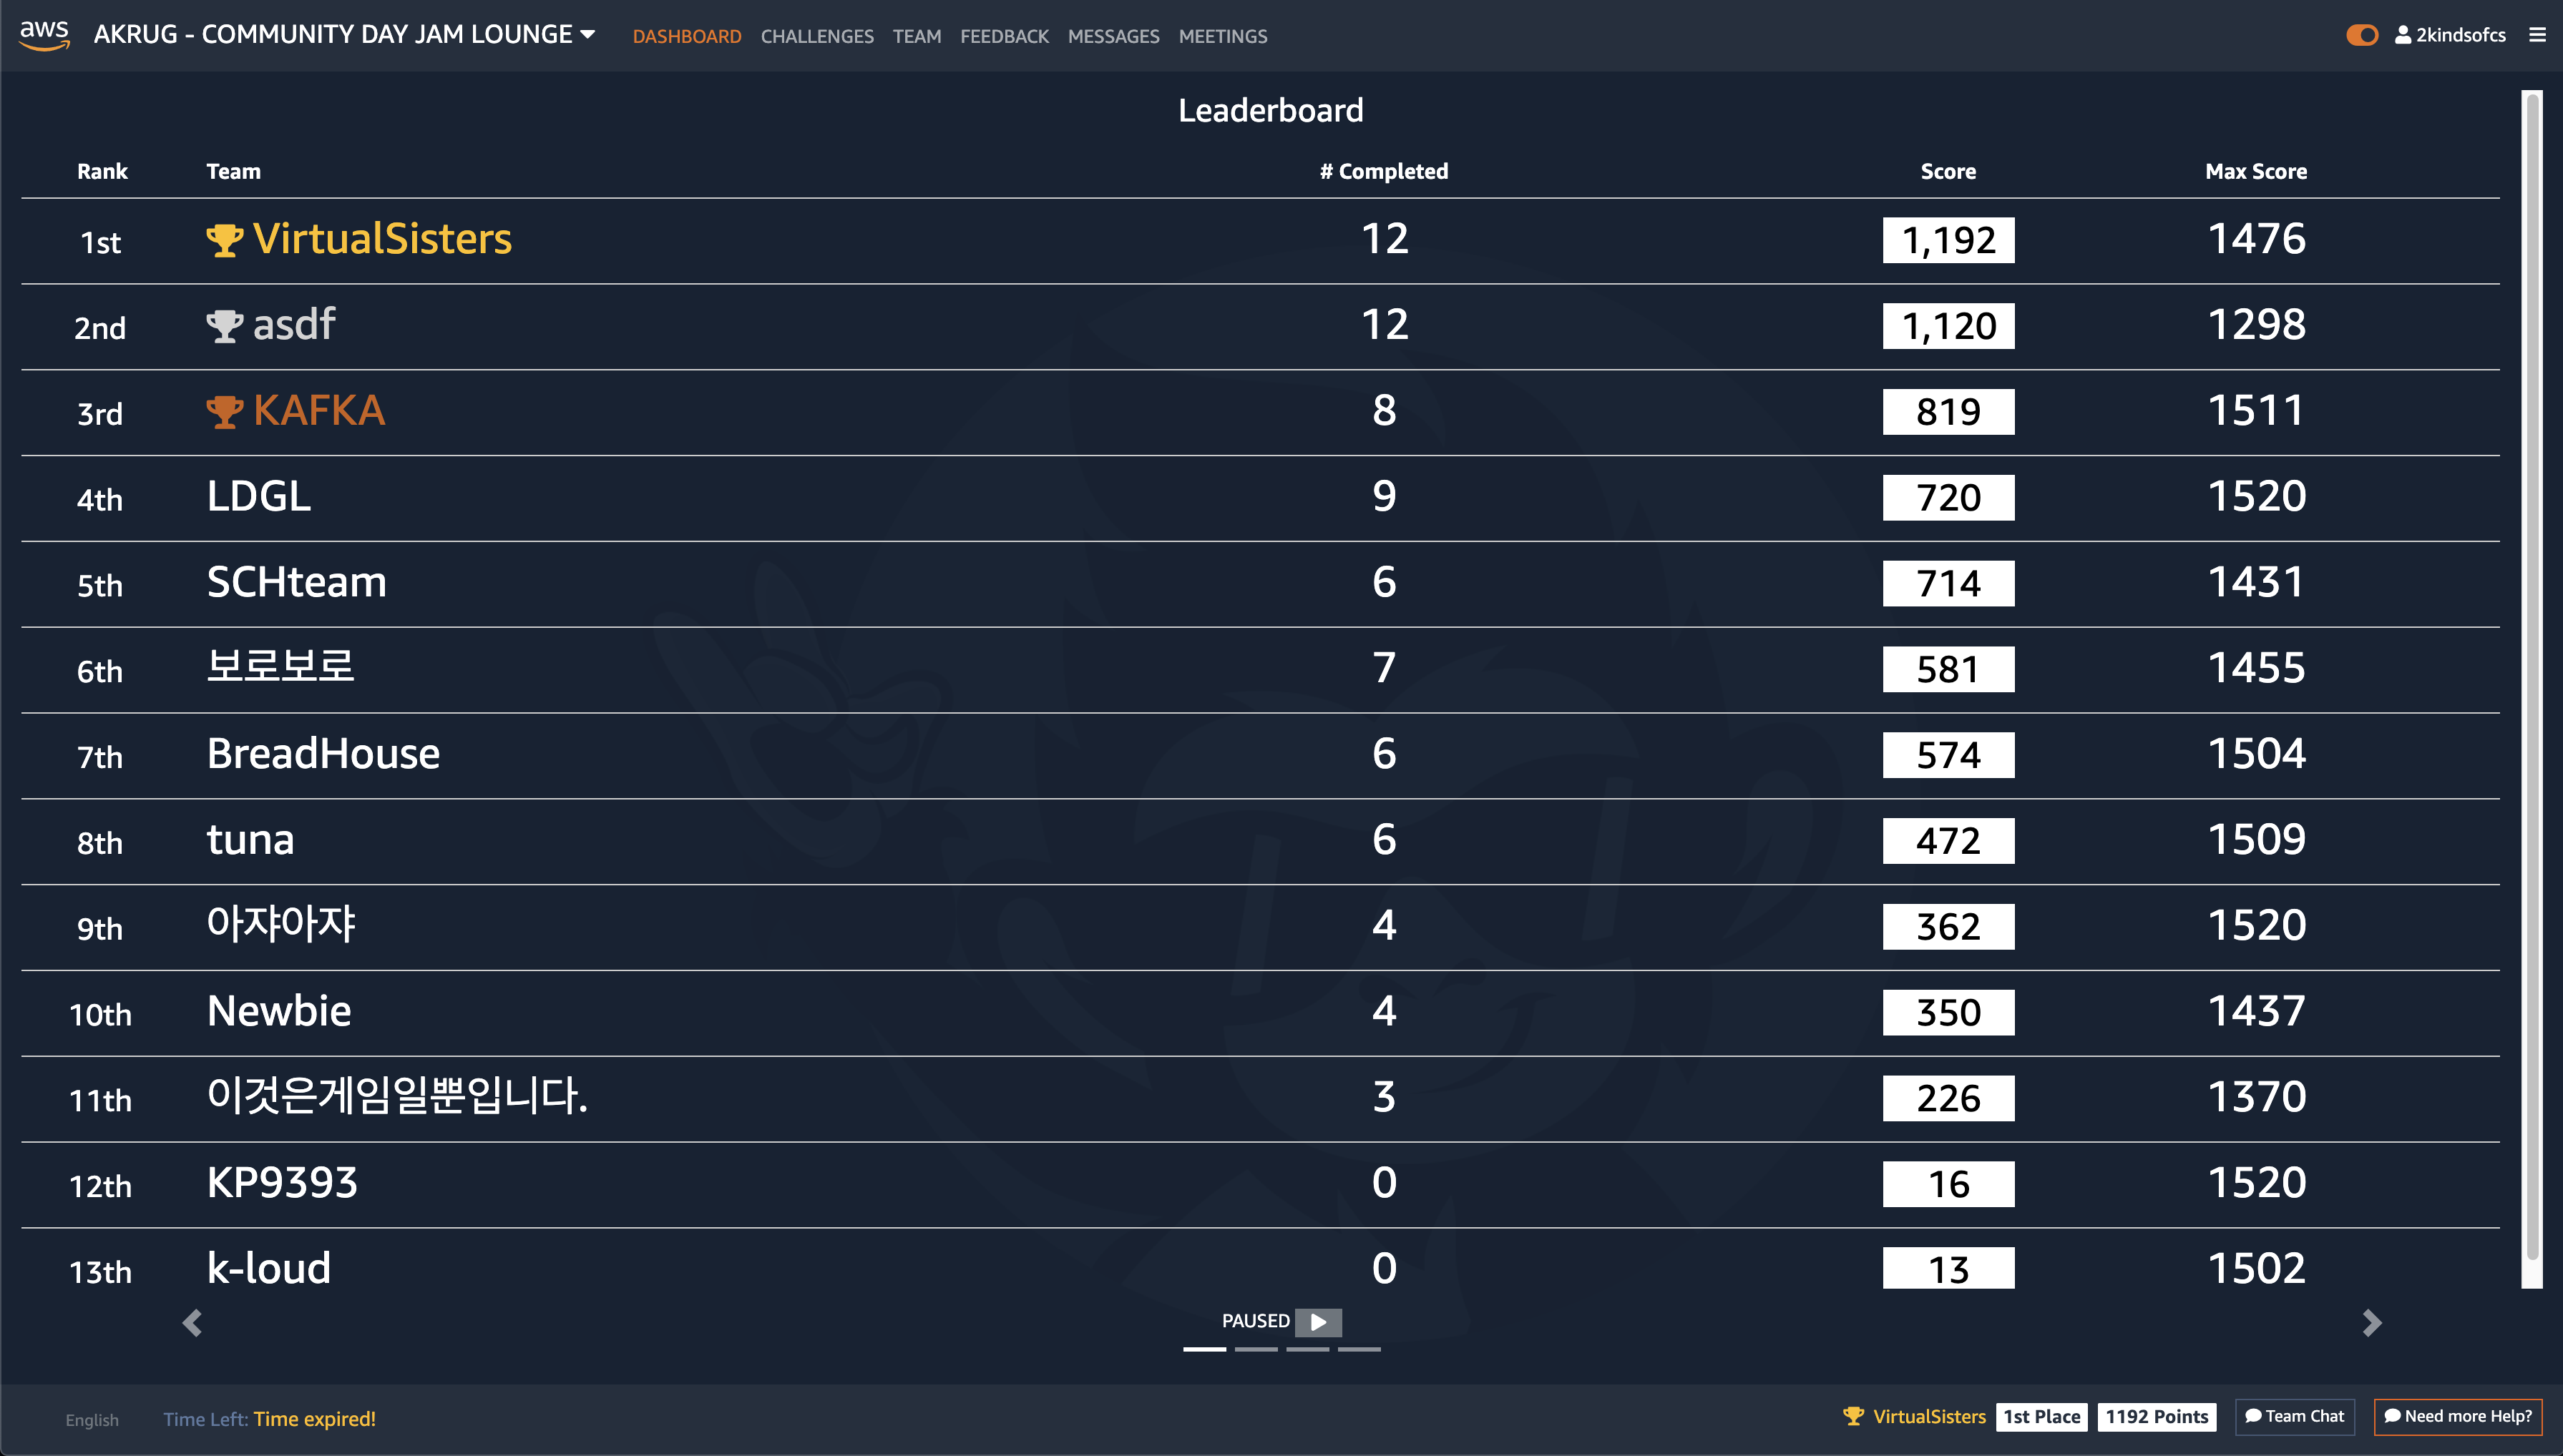Viewport: 2563px width, 1456px height.
Task: Resume the paused carousel with play button
Action: pos(1317,1322)
